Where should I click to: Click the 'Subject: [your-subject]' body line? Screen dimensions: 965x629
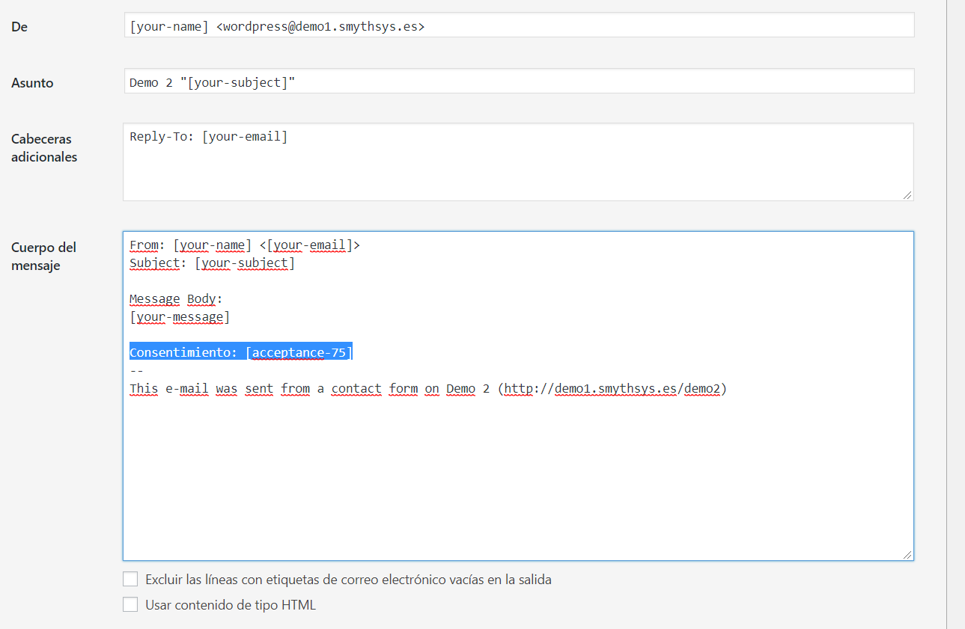212,263
